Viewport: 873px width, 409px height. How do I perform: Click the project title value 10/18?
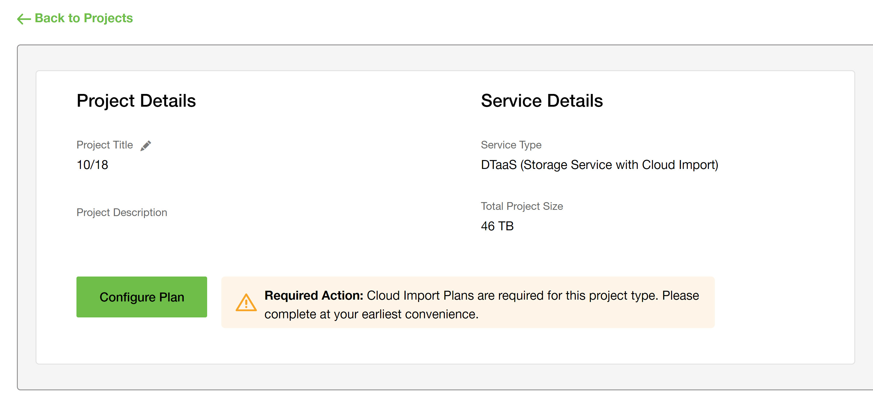[92, 165]
